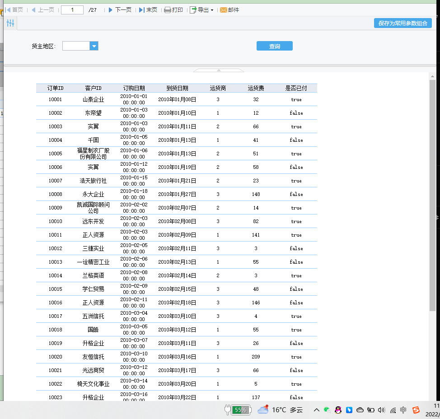Jump to last page (末页)
The image size is (440, 419).
tap(148, 10)
